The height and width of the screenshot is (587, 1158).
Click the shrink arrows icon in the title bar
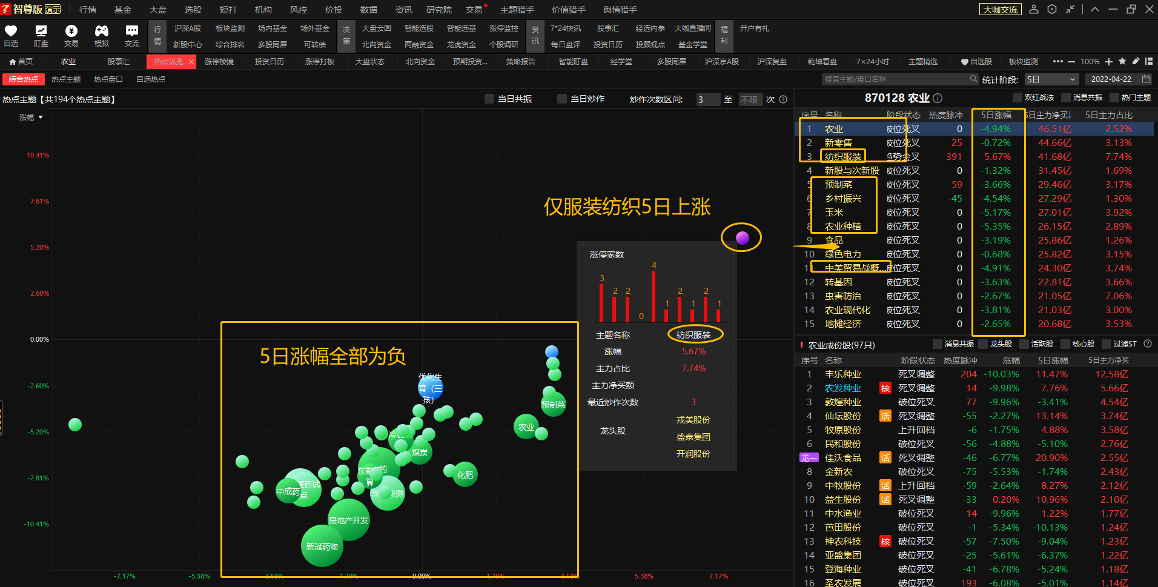(x=1070, y=9)
